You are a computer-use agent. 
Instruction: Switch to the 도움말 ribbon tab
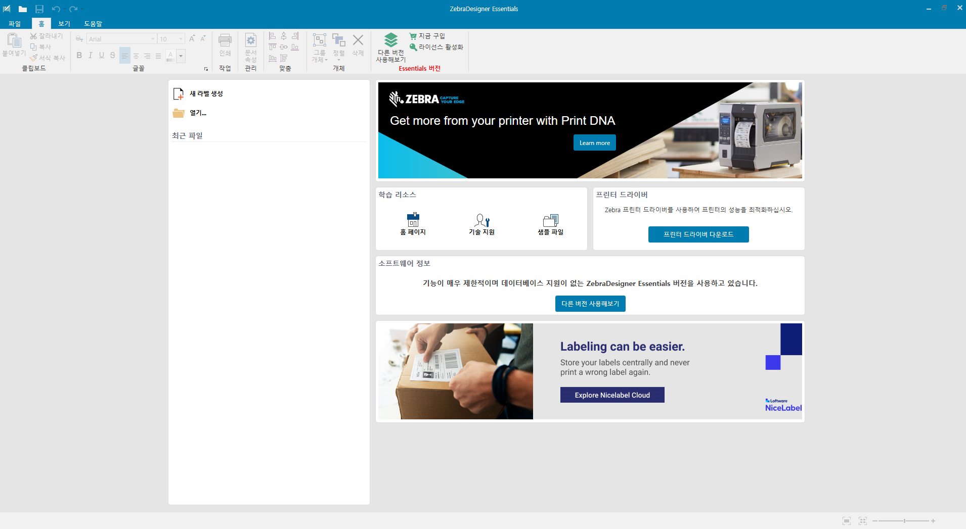coord(93,24)
